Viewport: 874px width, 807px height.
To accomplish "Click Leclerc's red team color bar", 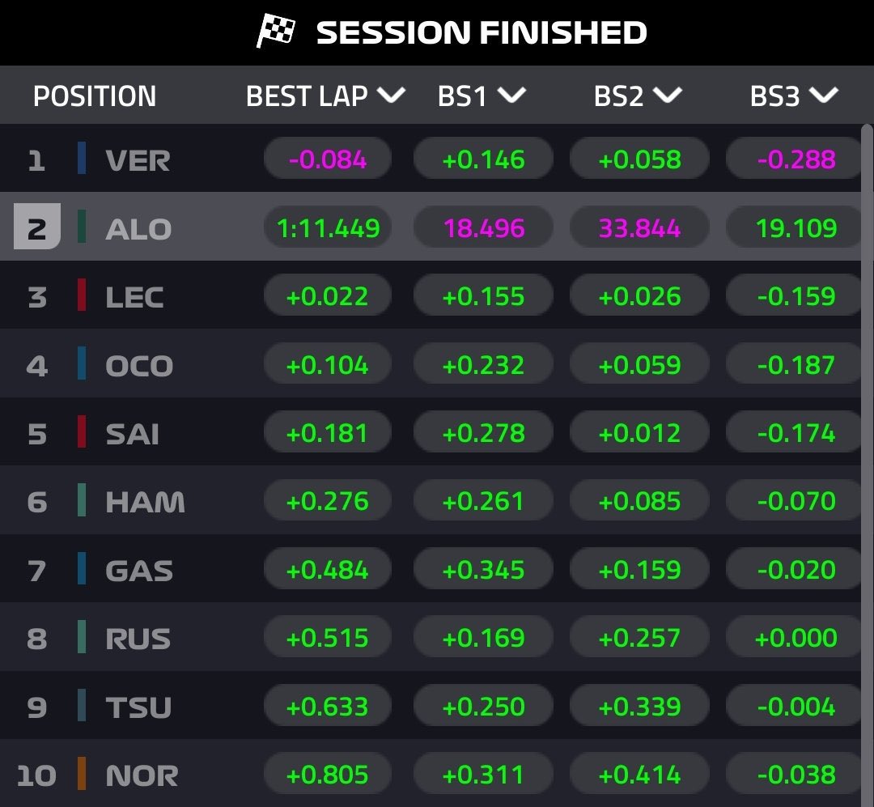I will [81, 296].
